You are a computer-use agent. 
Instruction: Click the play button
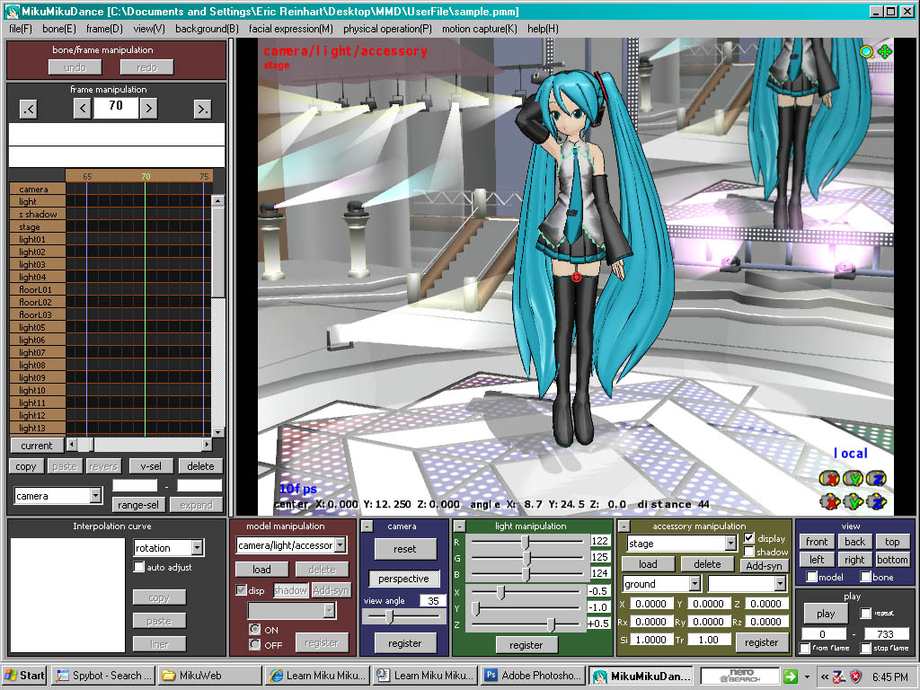click(x=826, y=614)
